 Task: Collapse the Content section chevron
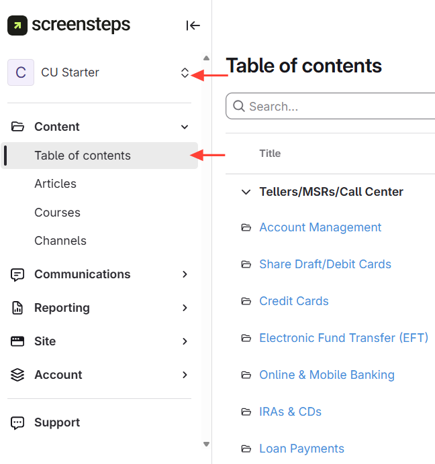(185, 127)
